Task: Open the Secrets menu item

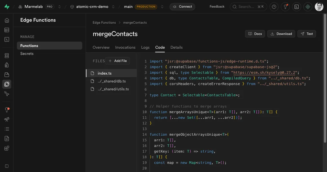Action: (27, 53)
